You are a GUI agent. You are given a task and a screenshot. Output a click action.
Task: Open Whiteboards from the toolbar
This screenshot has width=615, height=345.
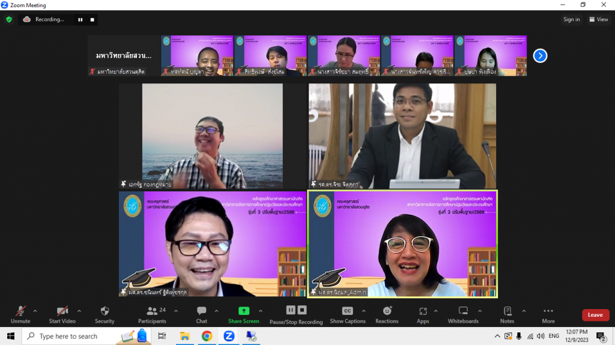[x=463, y=311]
